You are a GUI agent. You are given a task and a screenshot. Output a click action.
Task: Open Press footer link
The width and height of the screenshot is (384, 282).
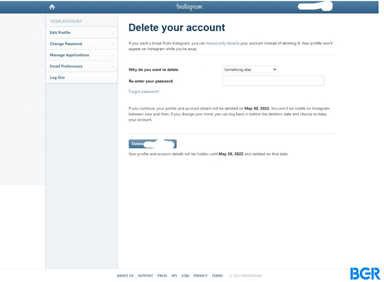click(x=162, y=276)
